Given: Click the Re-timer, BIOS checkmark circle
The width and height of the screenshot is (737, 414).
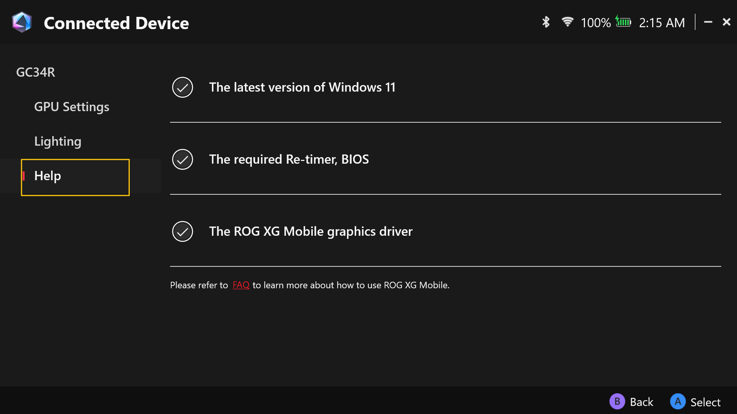Looking at the screenshot, I should coord(182,159).
